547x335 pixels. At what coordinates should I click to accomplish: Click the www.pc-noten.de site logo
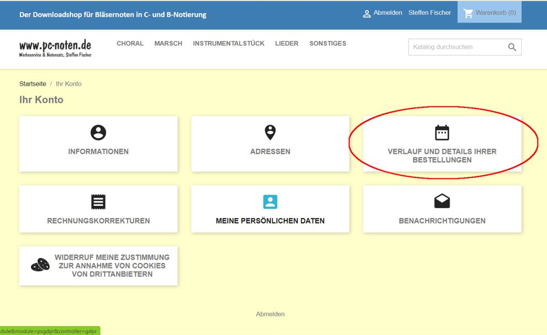click(55, 48)
